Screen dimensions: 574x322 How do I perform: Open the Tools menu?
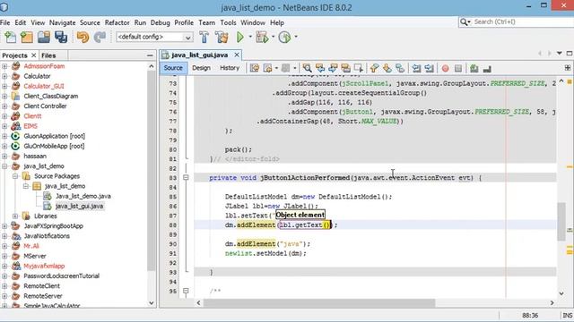[x=228, y=22]
